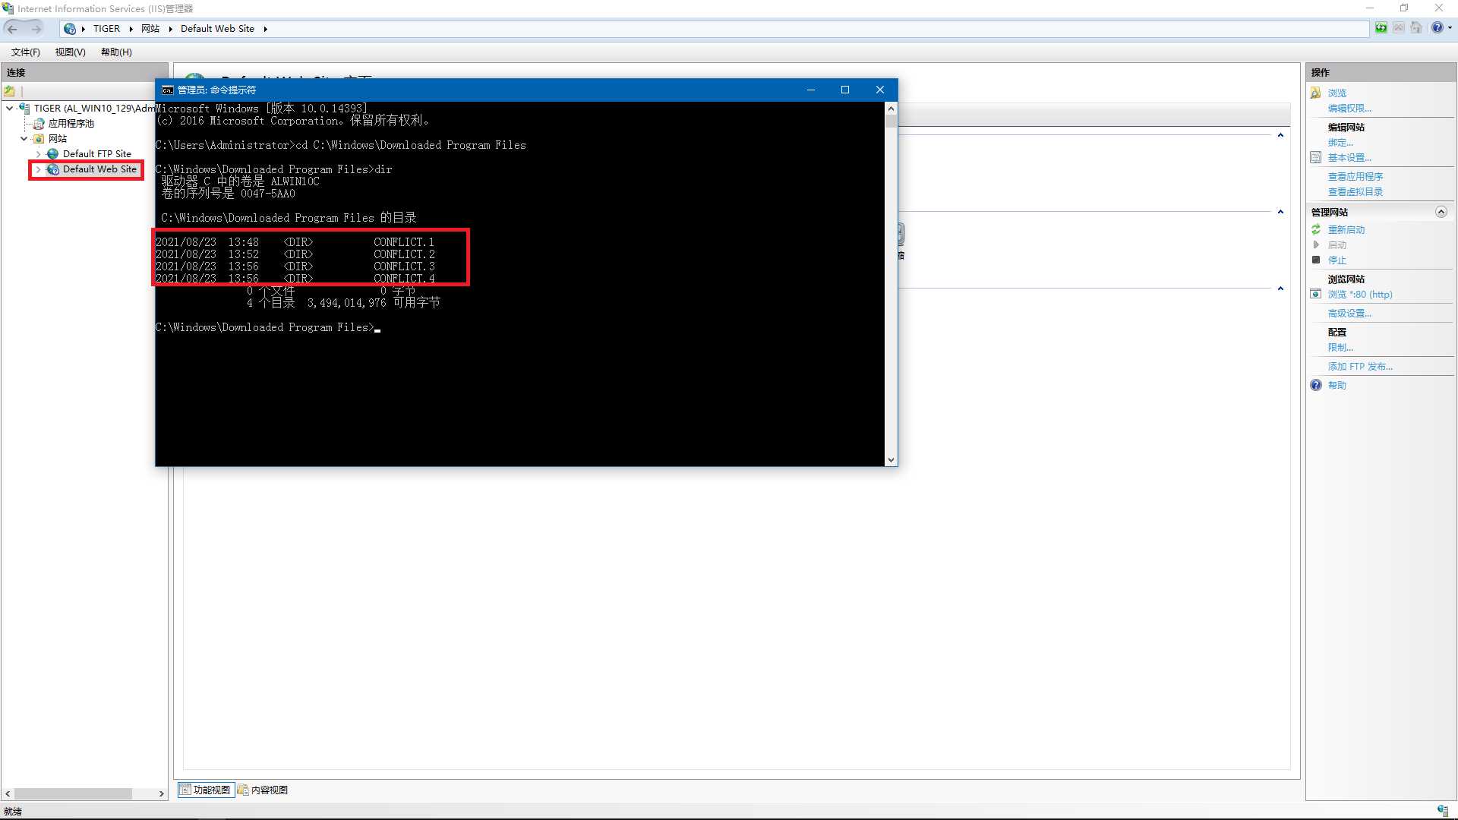
Task: Open the 帮助(H) menu
Action: coord(116,52)
